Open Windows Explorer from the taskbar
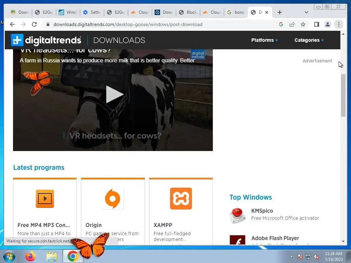 point(52,256)
